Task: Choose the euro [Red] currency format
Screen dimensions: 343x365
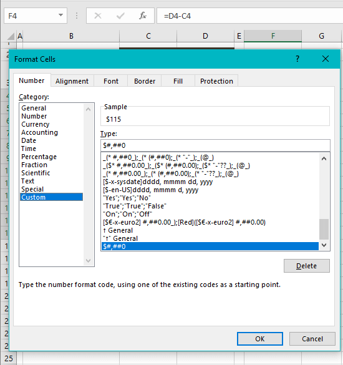Action: (210, 222)
